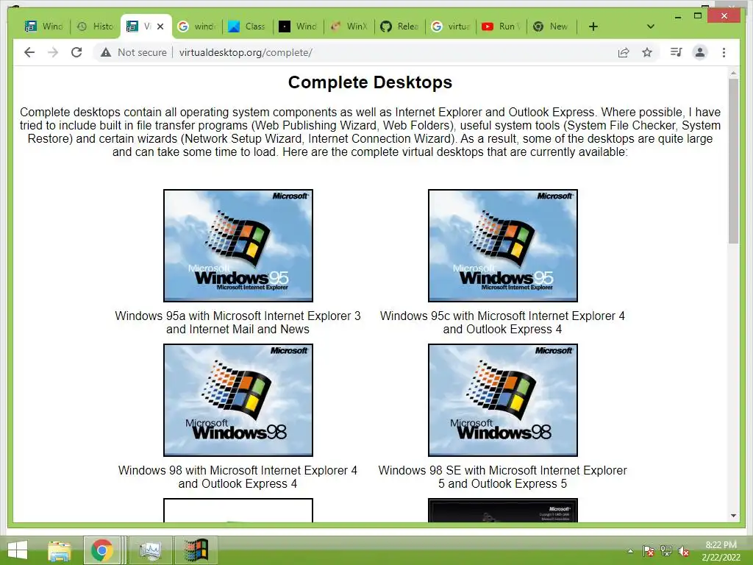
Task: Click the muted volume tray icon
Action: (x=683, y=551)
